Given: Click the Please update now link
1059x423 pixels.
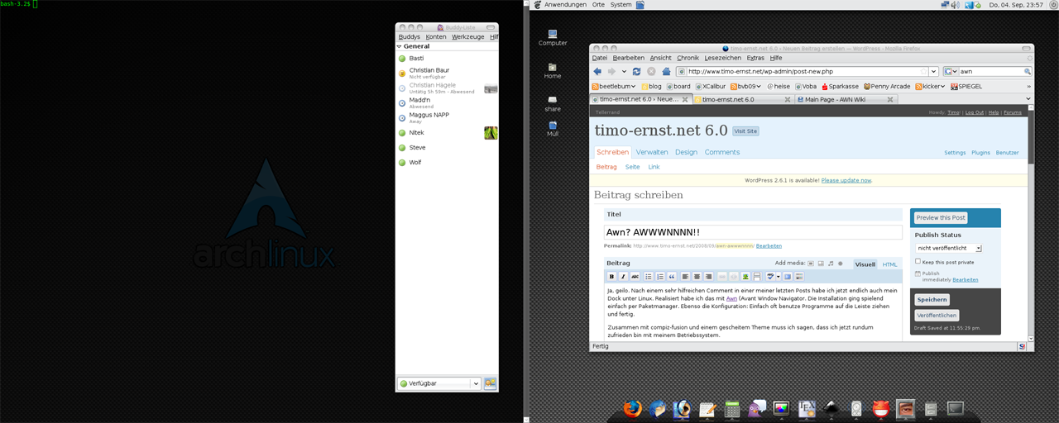Looking at the screenshot, I should (846, 180).
